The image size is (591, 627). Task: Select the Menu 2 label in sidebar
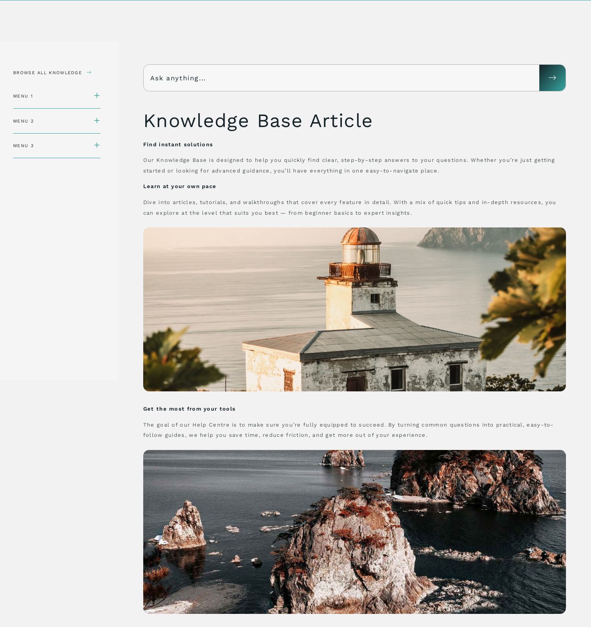point(23,121)
